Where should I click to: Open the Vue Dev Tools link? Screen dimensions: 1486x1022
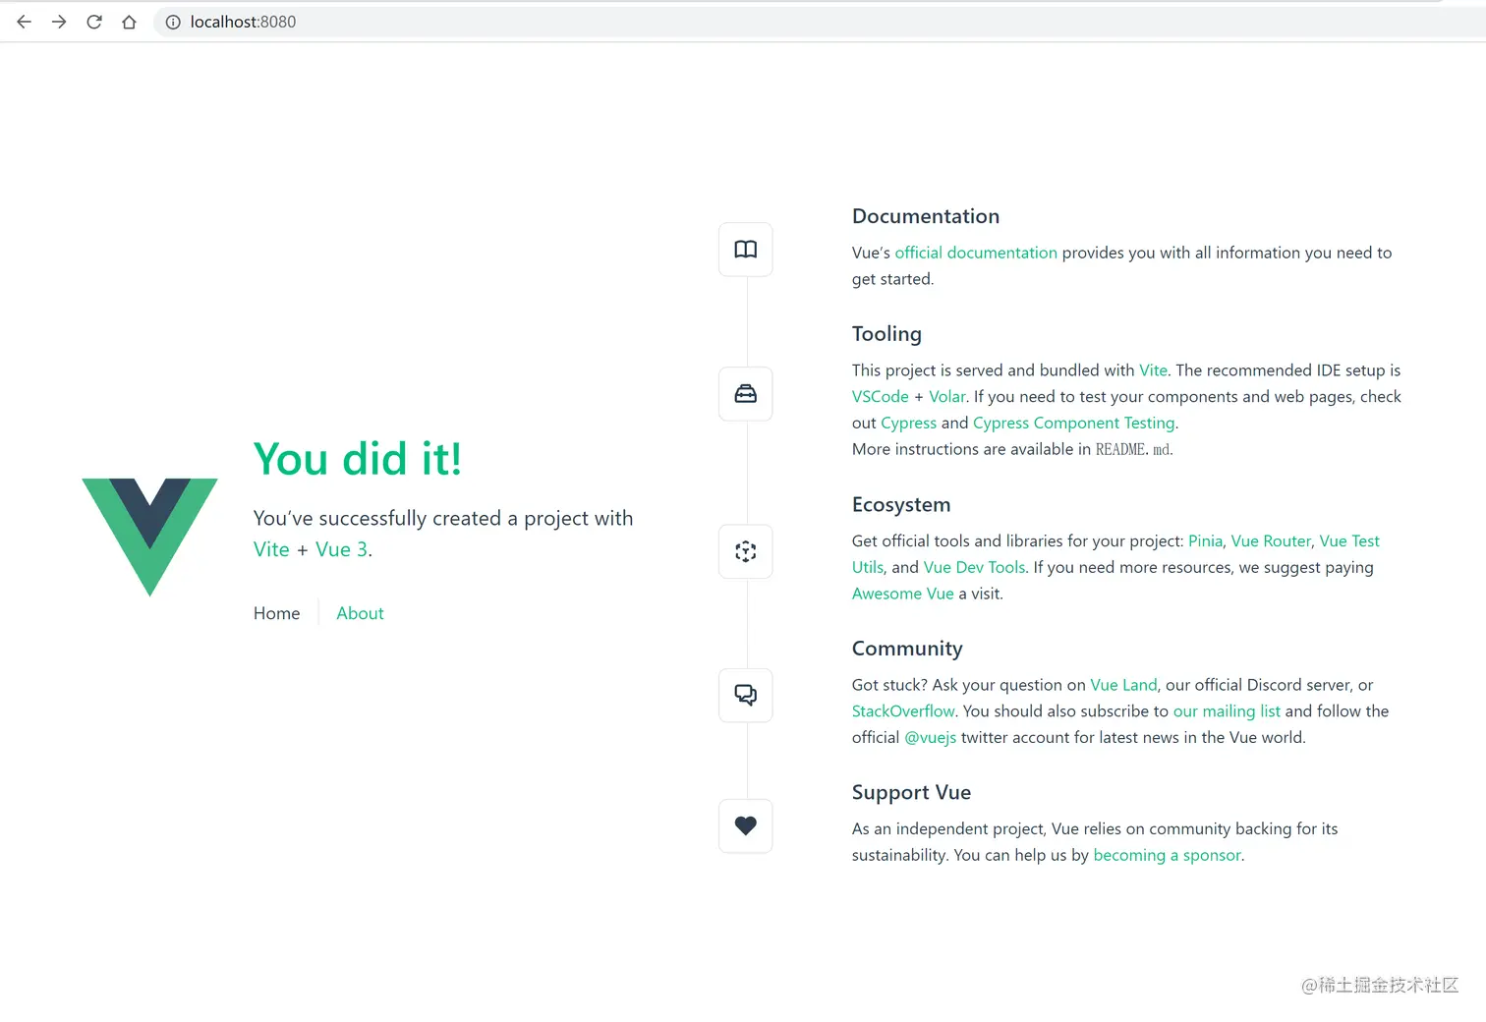click(974, 568)
